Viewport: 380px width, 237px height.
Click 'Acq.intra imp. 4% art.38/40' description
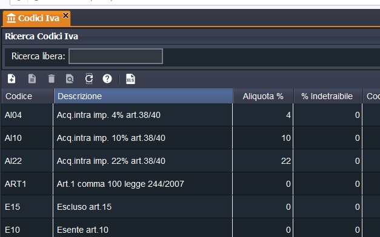pos(108,115)
